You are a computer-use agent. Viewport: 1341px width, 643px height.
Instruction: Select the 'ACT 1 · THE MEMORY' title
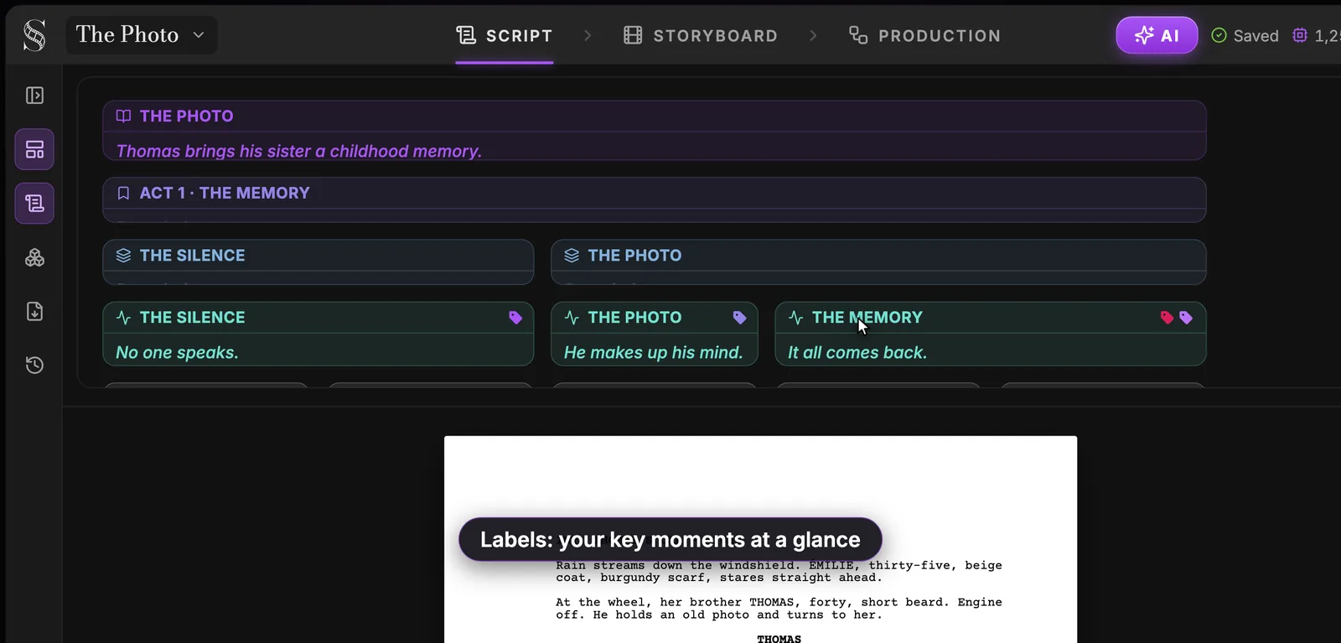(x=225, y=193)
